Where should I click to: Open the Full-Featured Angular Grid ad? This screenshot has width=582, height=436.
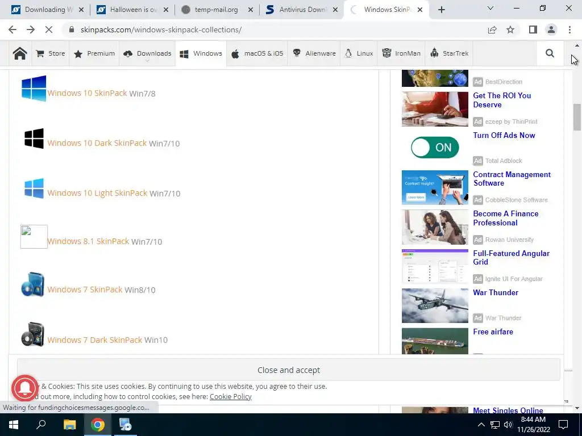click(511, 258)
